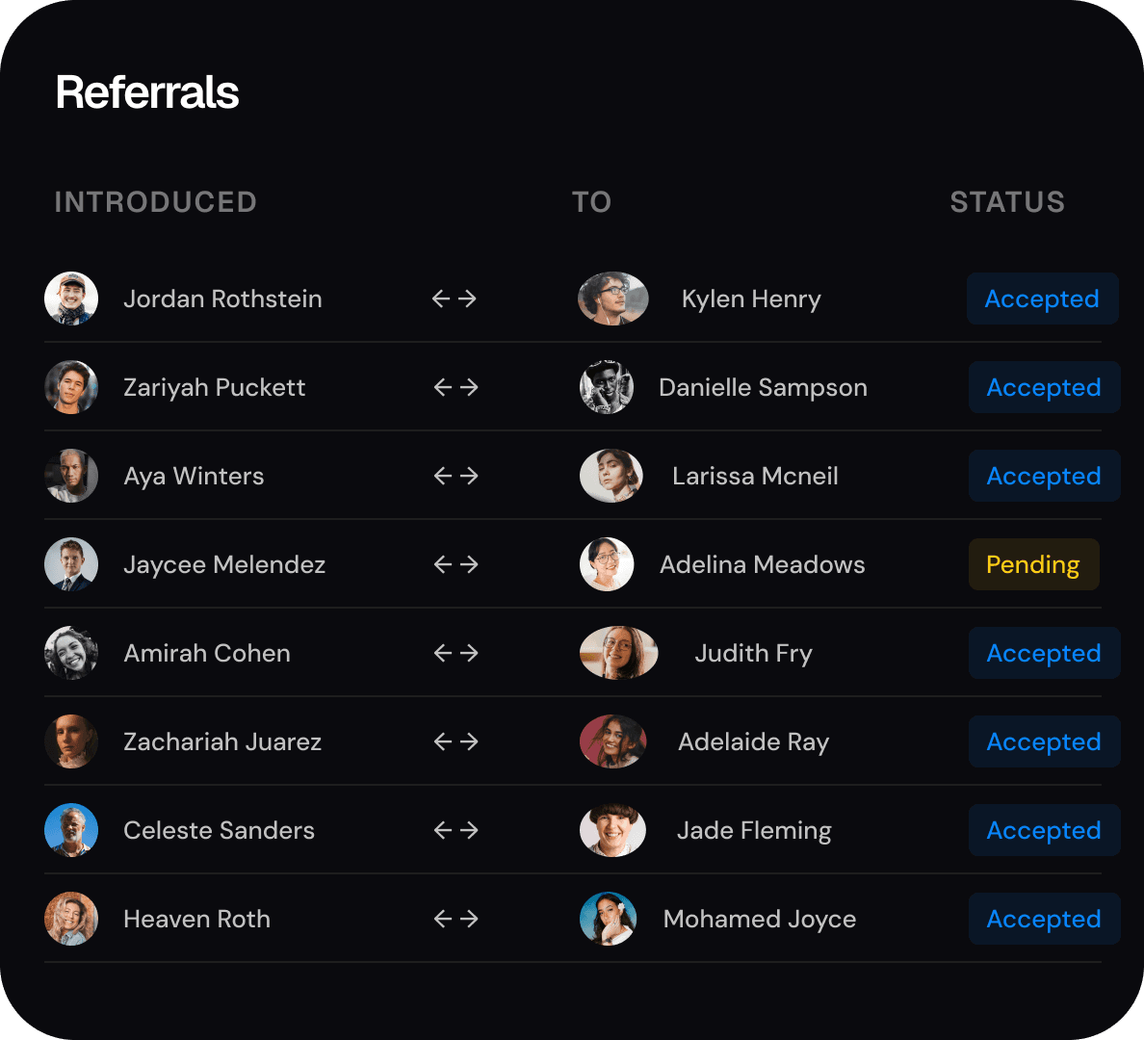Click Accepted badge for Mohamed Joyce
Screen dimensions: 1144x1040
(1044, 919)
